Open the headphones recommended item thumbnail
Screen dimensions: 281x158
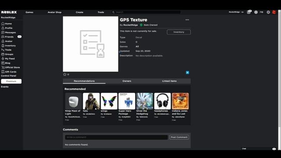pyautogui.click(x=162, y=101)
